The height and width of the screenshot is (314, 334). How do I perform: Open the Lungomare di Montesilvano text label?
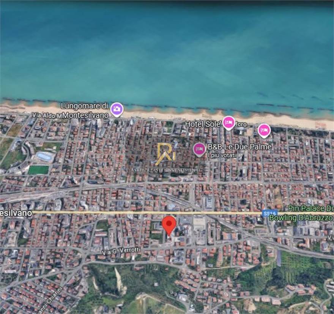(85, 110)
